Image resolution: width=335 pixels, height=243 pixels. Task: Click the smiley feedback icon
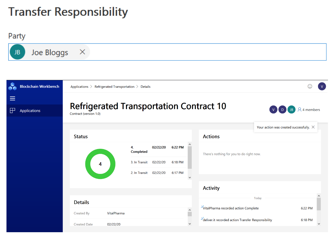310,86
